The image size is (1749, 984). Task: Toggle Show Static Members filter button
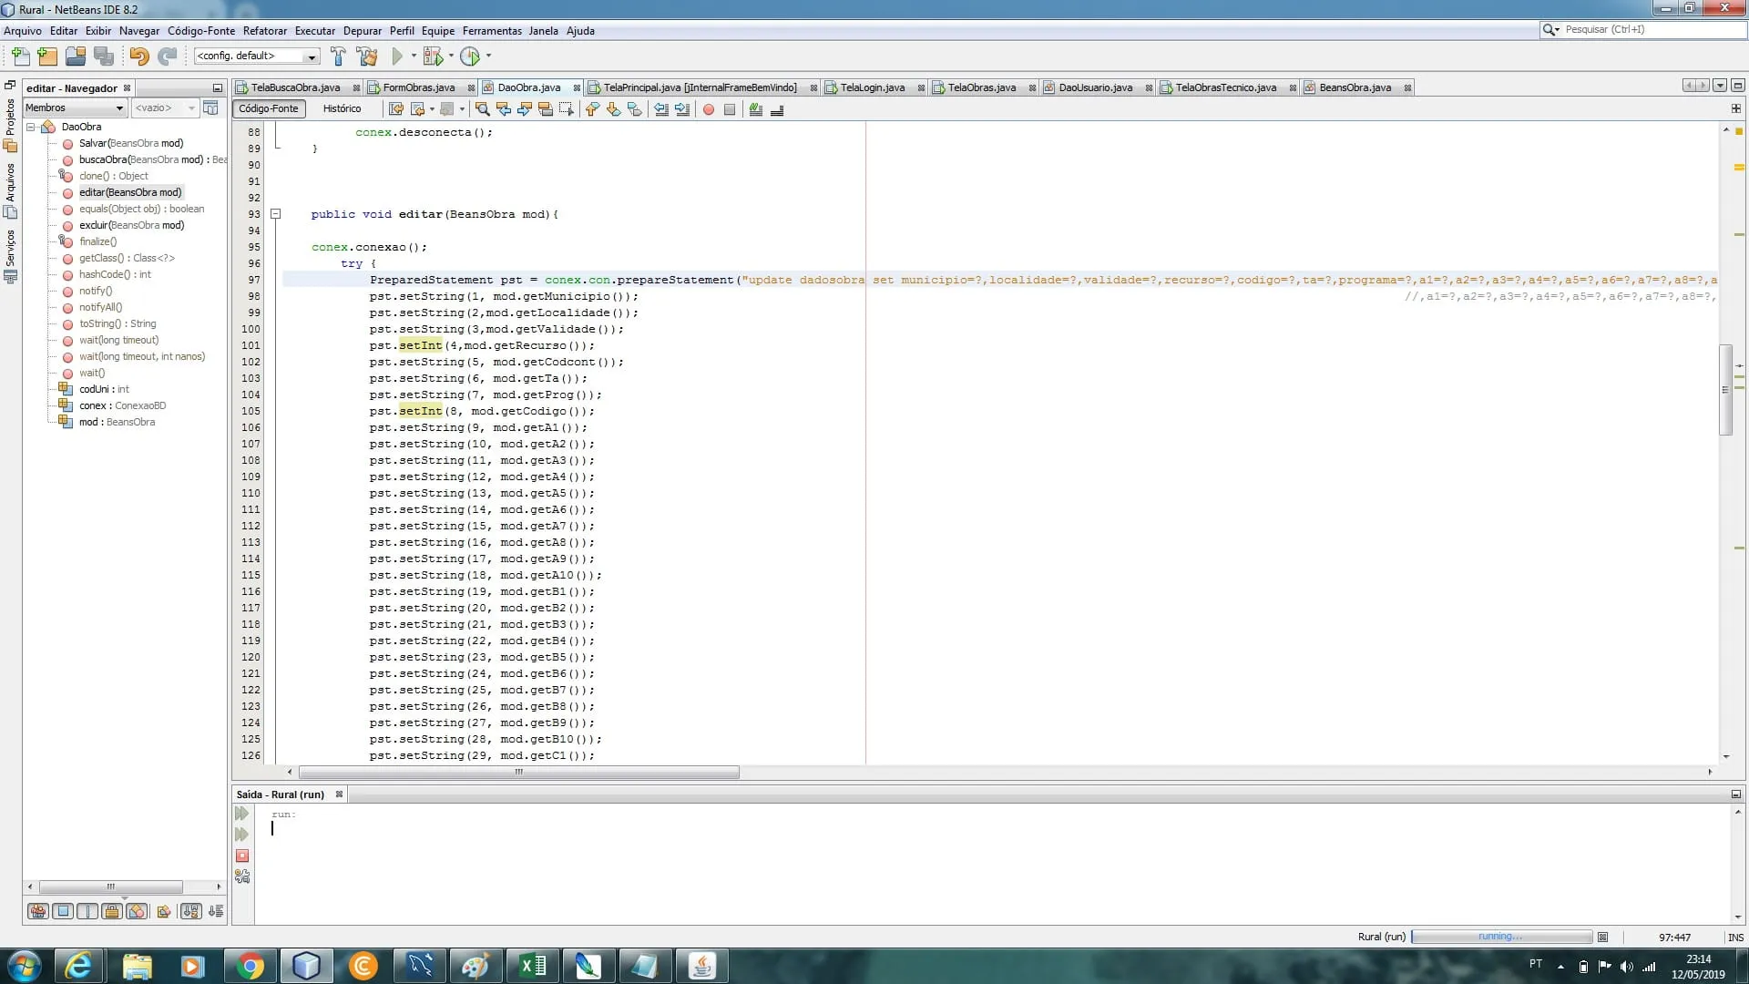87,911
